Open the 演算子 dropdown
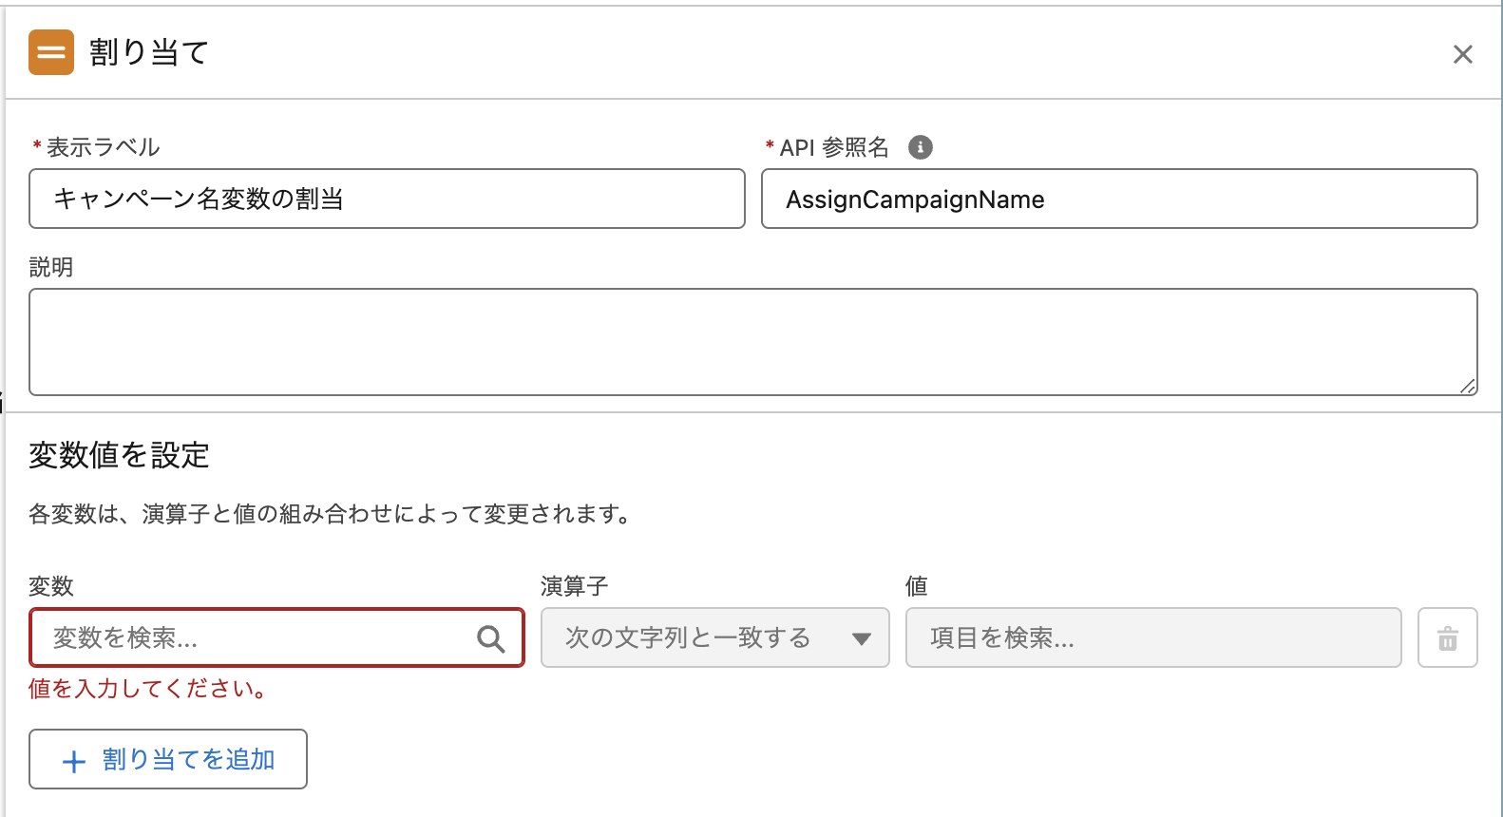Screen dimensions: 1503x817 point(714,637)
